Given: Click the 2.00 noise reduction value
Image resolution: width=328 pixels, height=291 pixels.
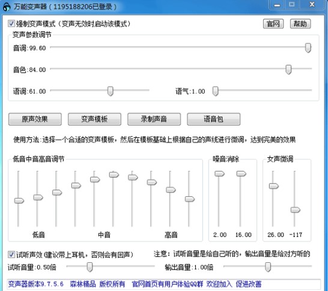Looking at the screenshot, I should pyautogui.click(x=220, y=235).
